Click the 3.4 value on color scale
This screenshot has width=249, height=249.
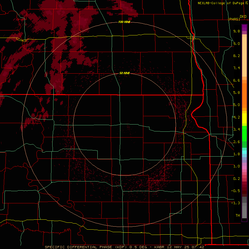tap(237, 129)
